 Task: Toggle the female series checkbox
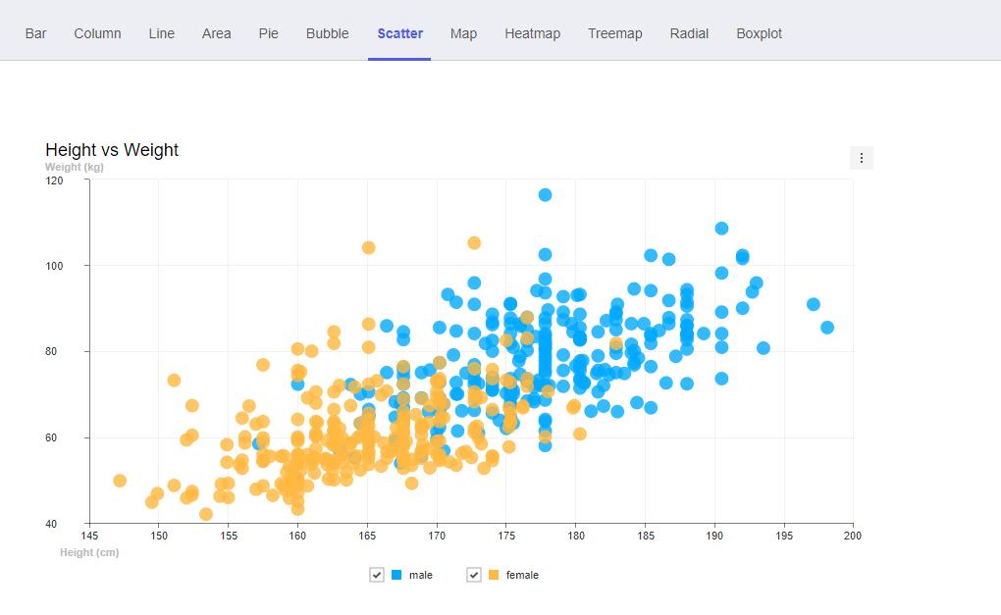474,575
